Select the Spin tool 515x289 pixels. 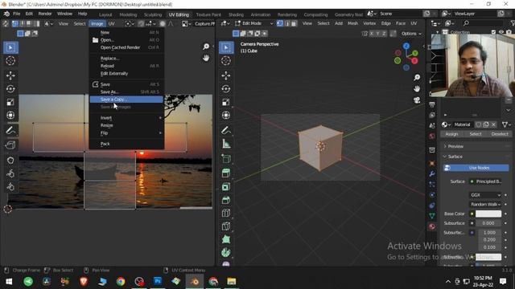pyautogui.click(x=226, y=252)
